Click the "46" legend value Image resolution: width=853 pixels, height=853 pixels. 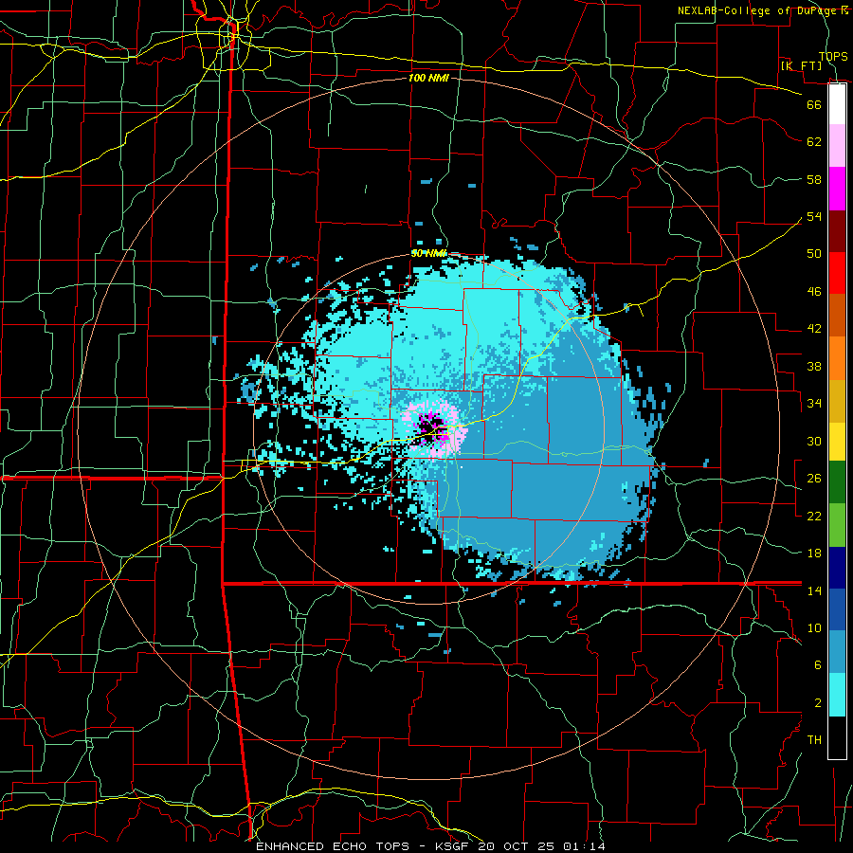tap(814, 292)
